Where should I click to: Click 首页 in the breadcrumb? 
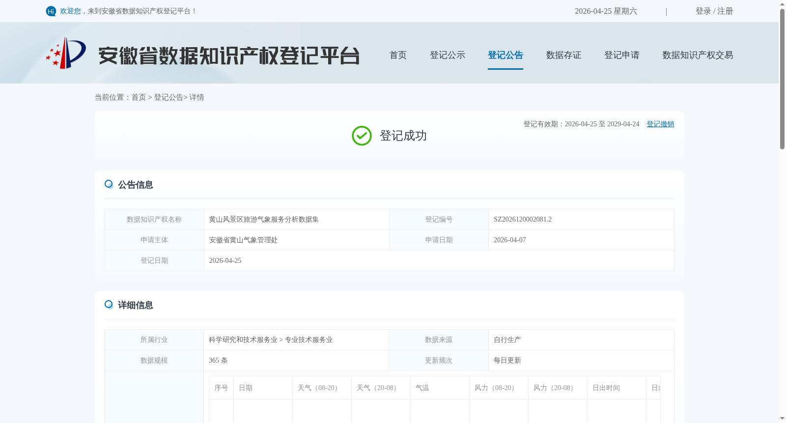(x=139, y=97)
